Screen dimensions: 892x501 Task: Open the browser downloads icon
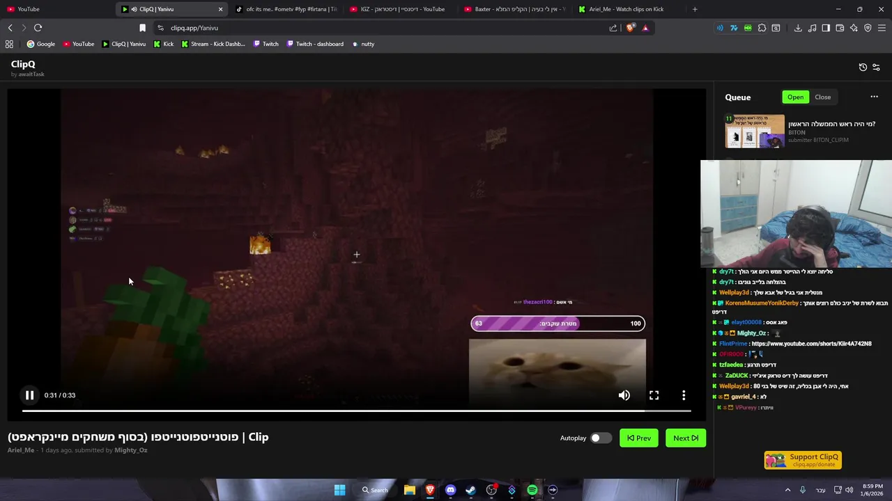coord(798,28)
